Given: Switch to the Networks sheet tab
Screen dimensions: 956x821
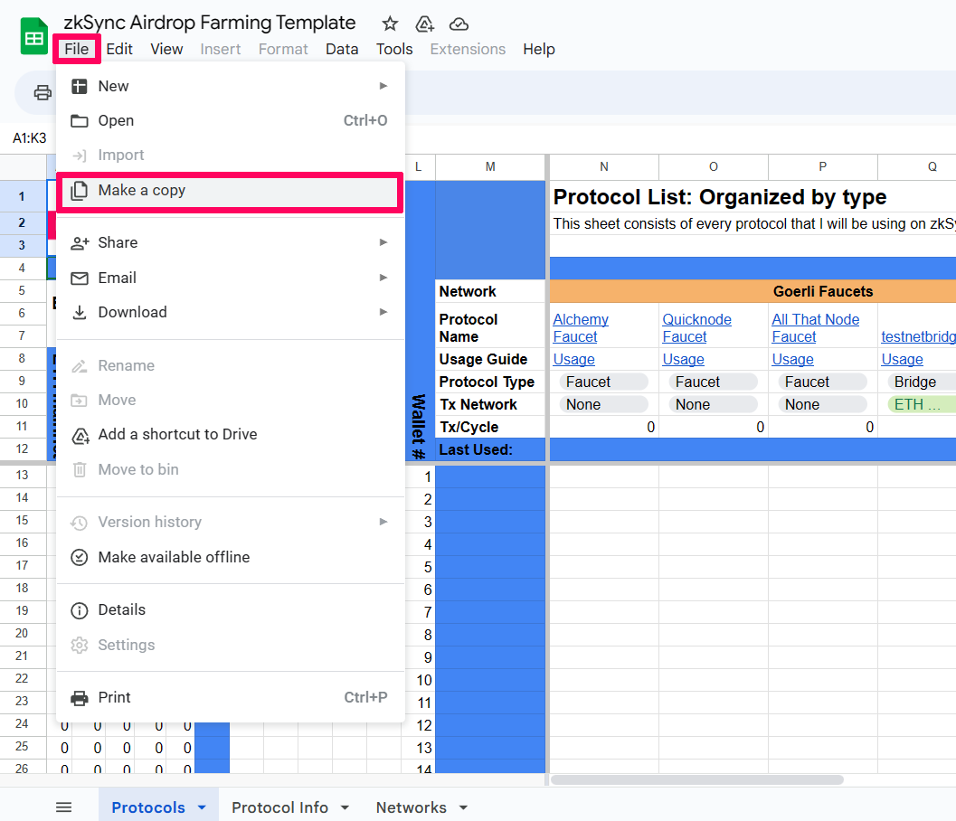Looking at the screenshot, I should click(411, 807).
